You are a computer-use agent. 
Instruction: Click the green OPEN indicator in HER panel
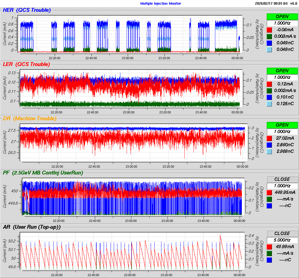[x=282, y=16]
